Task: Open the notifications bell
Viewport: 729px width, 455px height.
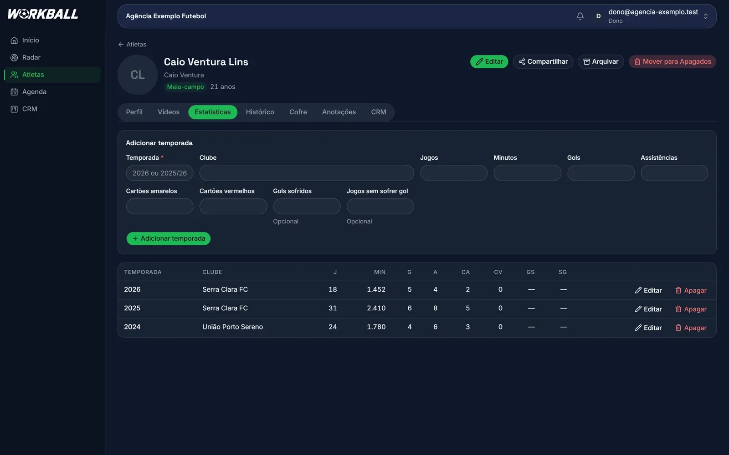Action: click(x=580, y=16)
